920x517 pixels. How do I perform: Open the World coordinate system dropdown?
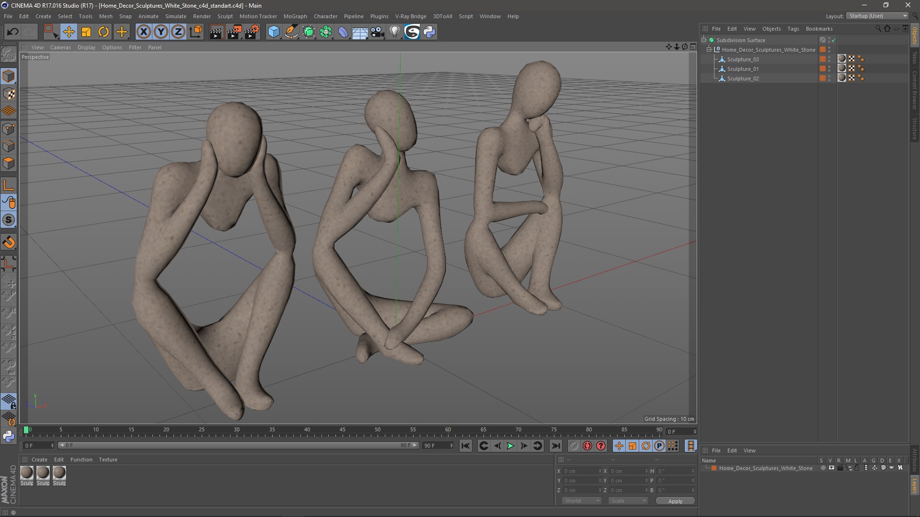[582, 501]
